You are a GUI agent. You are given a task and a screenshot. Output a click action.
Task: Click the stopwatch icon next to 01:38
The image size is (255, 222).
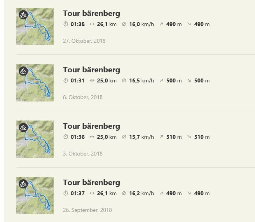[x=66, y=24]
